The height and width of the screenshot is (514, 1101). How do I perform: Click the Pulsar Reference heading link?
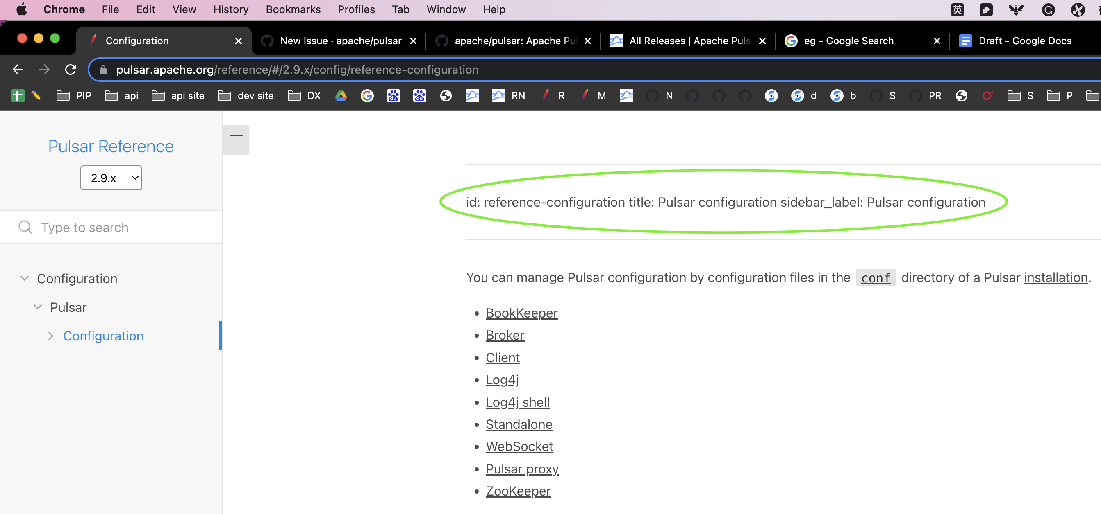(x=111, y=147)
